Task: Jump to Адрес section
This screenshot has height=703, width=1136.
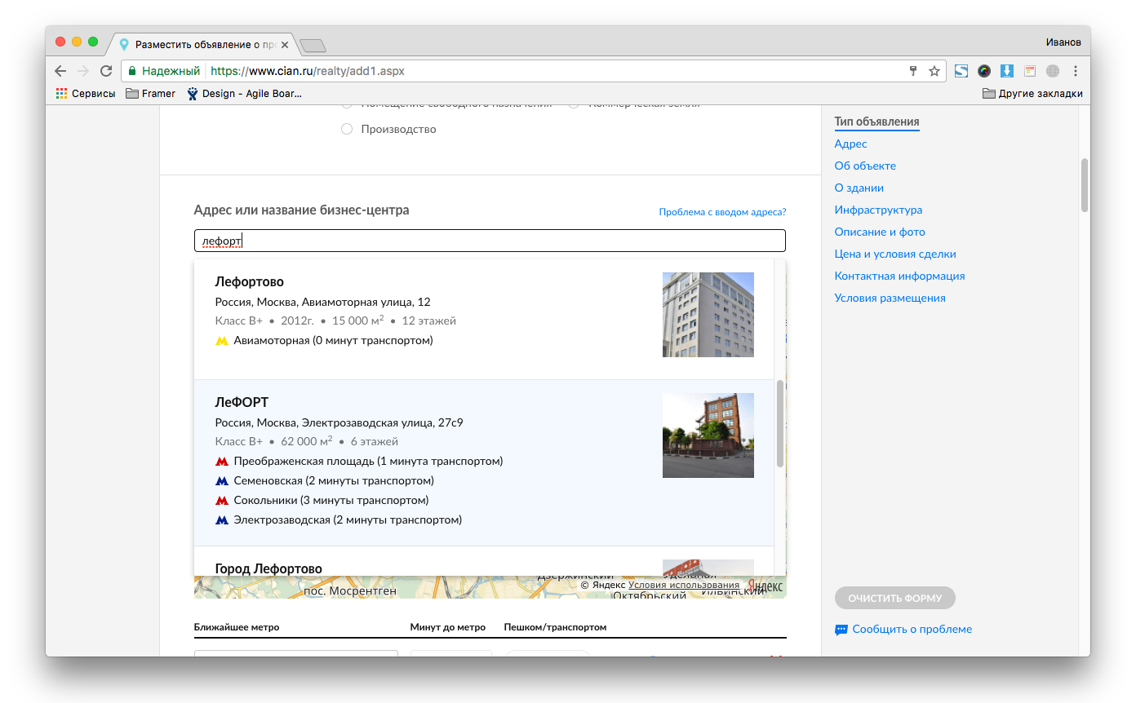Action: pyautogui.click(x=850, y=144)
